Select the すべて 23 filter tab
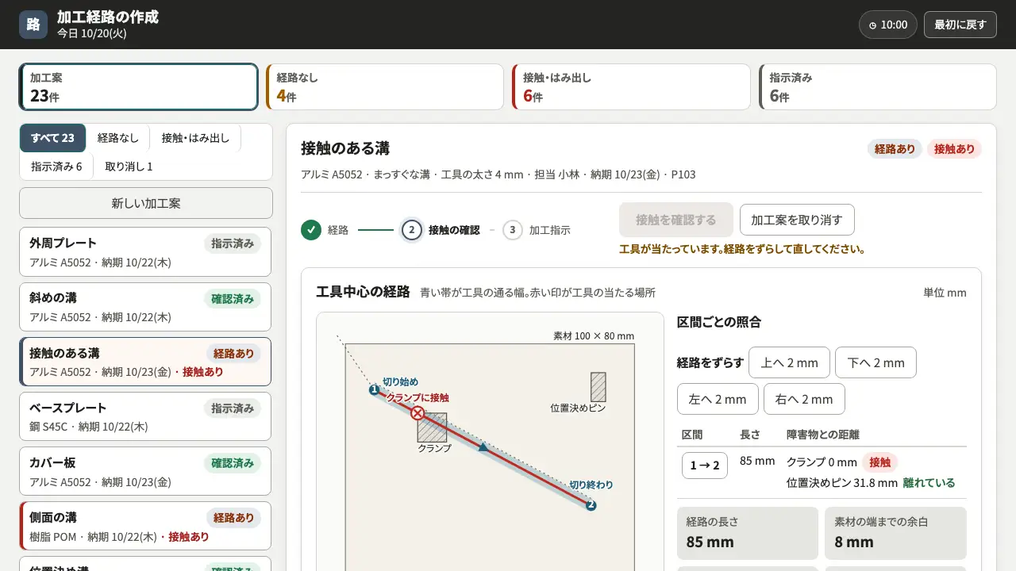 pyautogui.click(x=53, y=138)
